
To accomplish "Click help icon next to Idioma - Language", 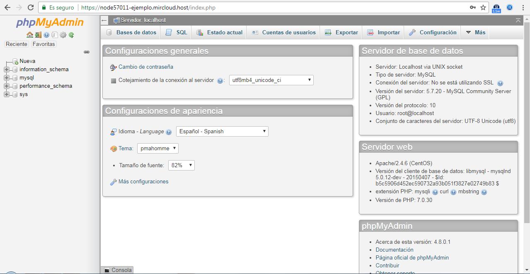I will coord(169,132).
